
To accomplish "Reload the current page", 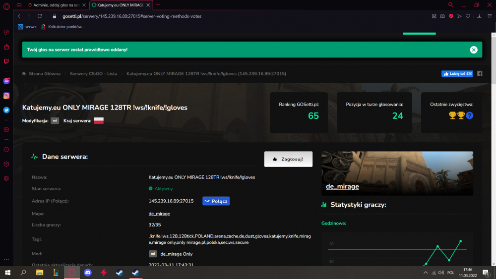I will coord(40,16).
